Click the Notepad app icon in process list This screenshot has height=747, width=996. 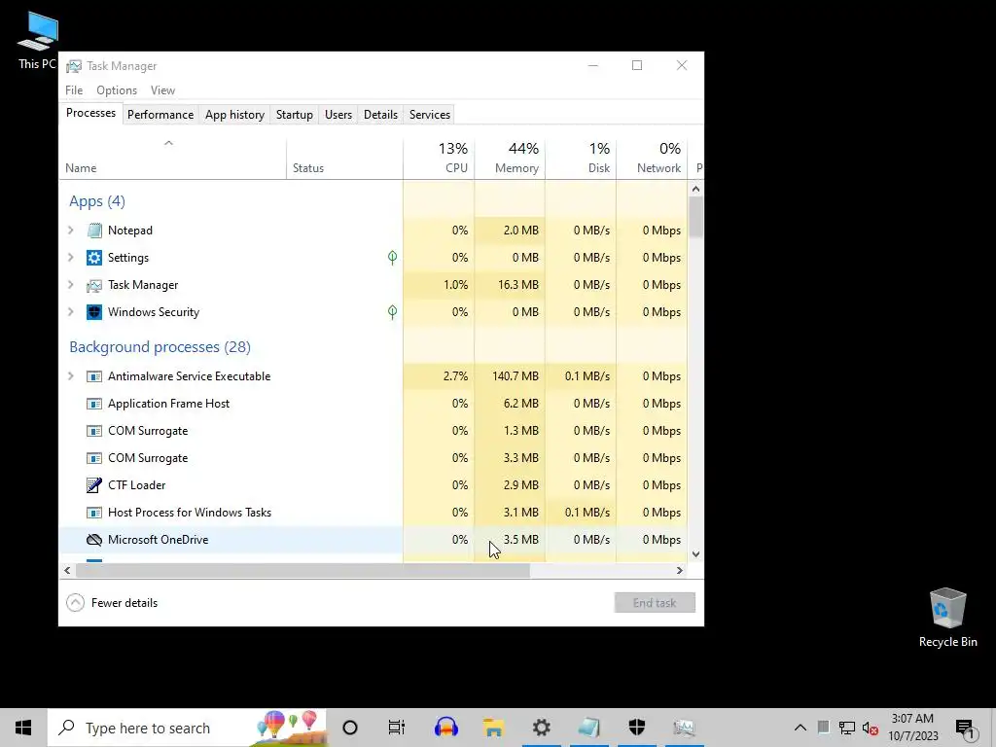94,230
